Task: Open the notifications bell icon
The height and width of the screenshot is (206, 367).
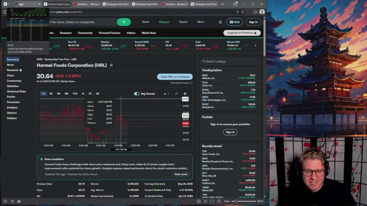Action: point(220,22)
